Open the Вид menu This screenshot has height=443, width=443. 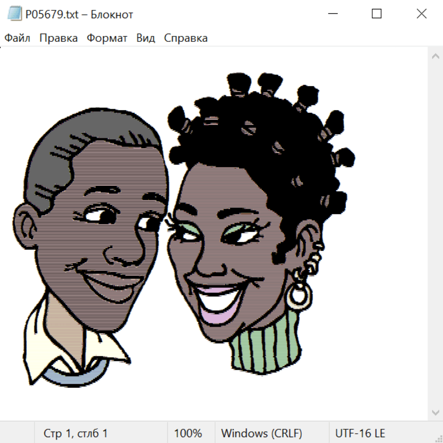tap(146, 38)
